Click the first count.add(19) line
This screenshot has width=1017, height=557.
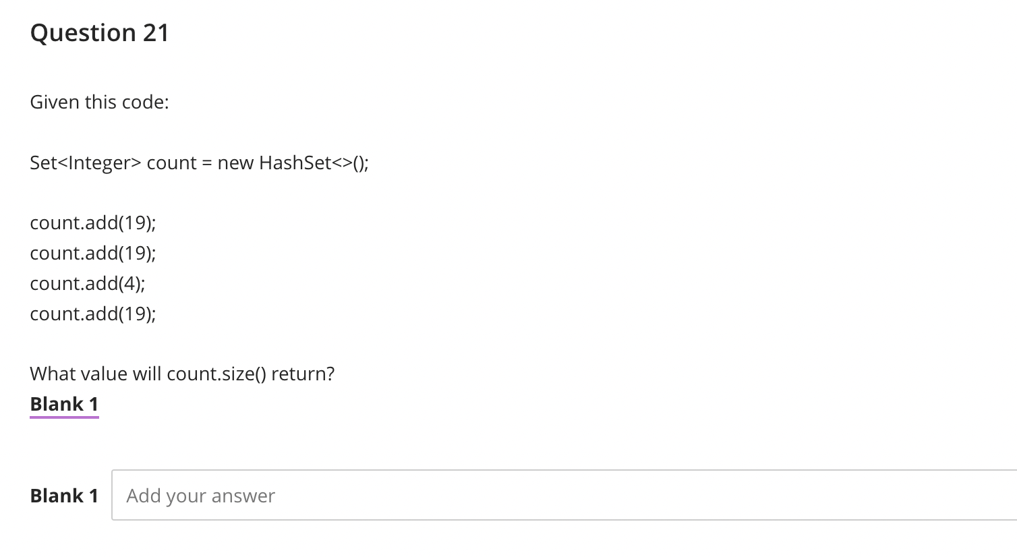pos(92,223)
